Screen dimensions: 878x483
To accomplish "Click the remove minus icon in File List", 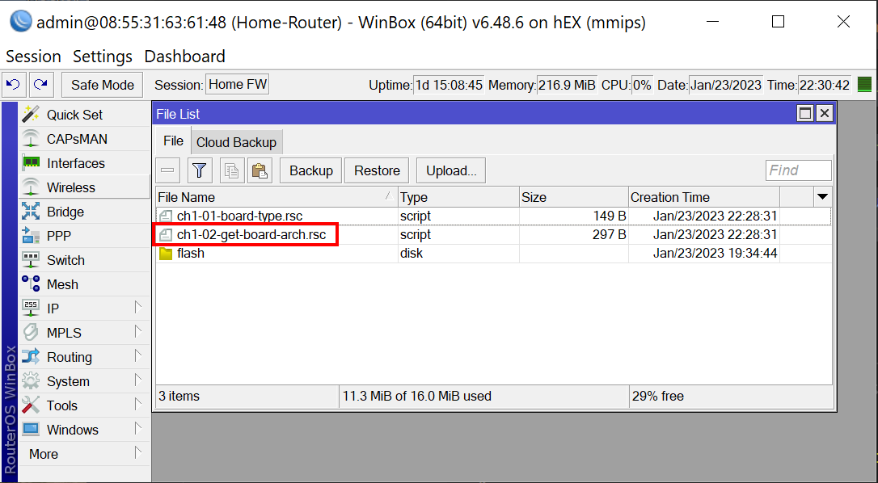I will point(168,170).
